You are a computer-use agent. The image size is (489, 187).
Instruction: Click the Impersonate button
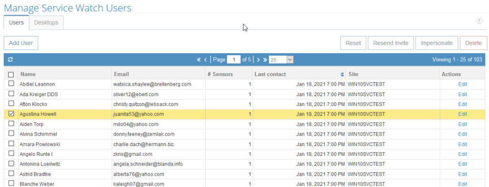[436, 43]
